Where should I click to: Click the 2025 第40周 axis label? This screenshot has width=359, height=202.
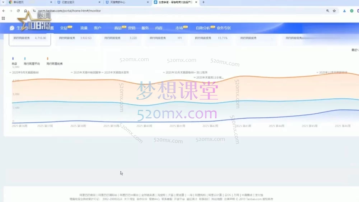click(x=144, y=126)
